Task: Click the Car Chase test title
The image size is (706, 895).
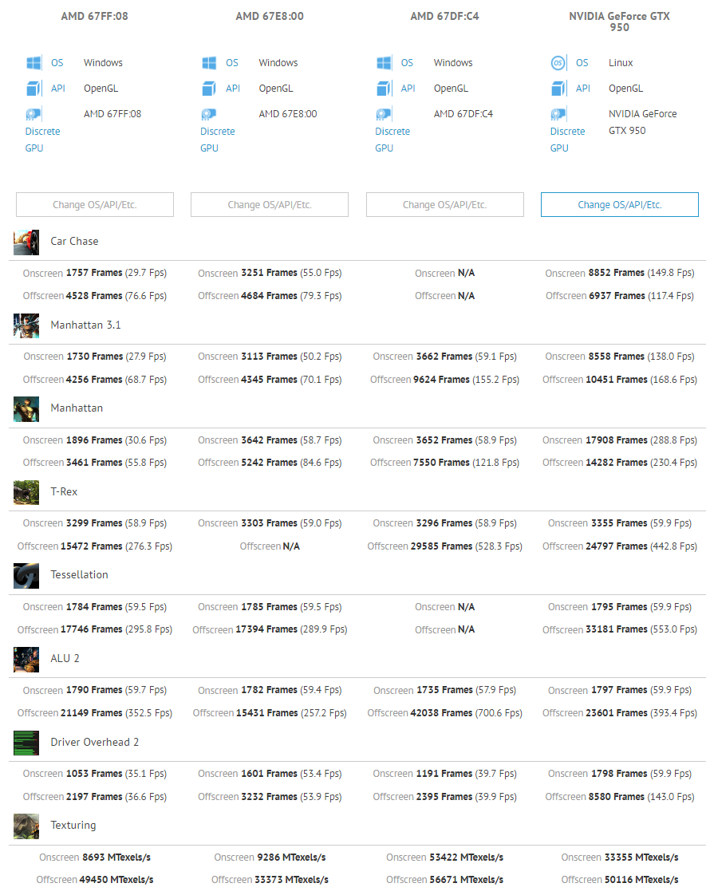Action: pos(74,242)
